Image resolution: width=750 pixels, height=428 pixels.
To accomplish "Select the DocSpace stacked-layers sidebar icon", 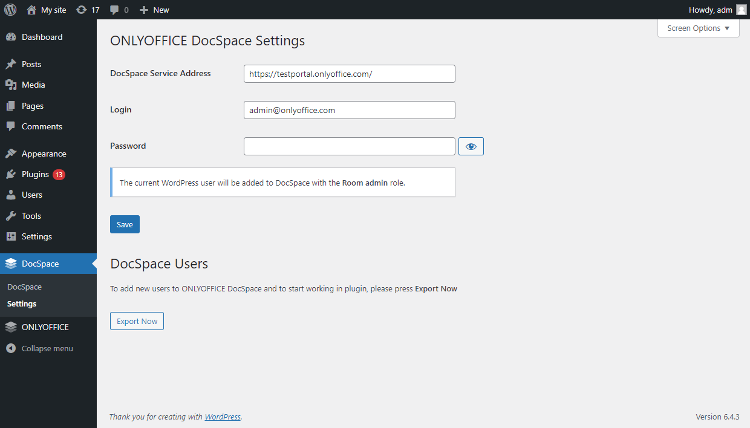I will [13, 264].
